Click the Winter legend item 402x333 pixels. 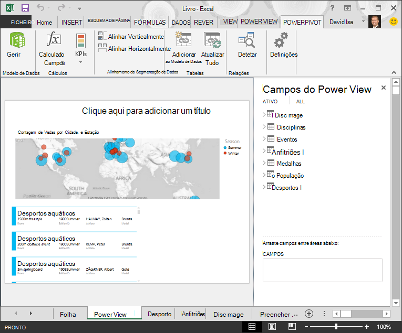click(x=231, y=153)
